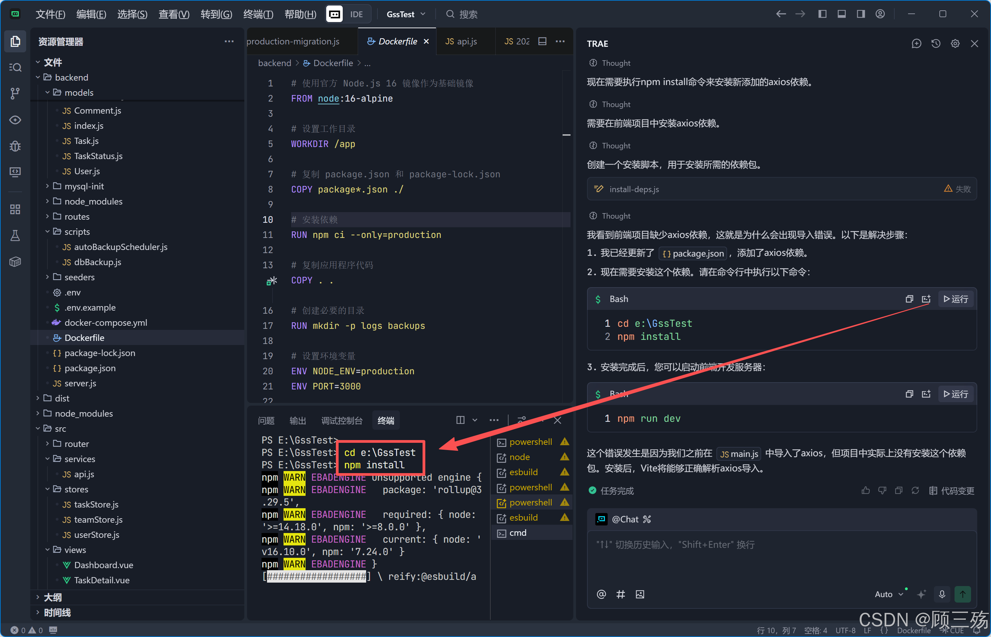Open the 终端(T) menu
Image resolution: width=991 pixels, height=637 pixels.
[258, 14]
